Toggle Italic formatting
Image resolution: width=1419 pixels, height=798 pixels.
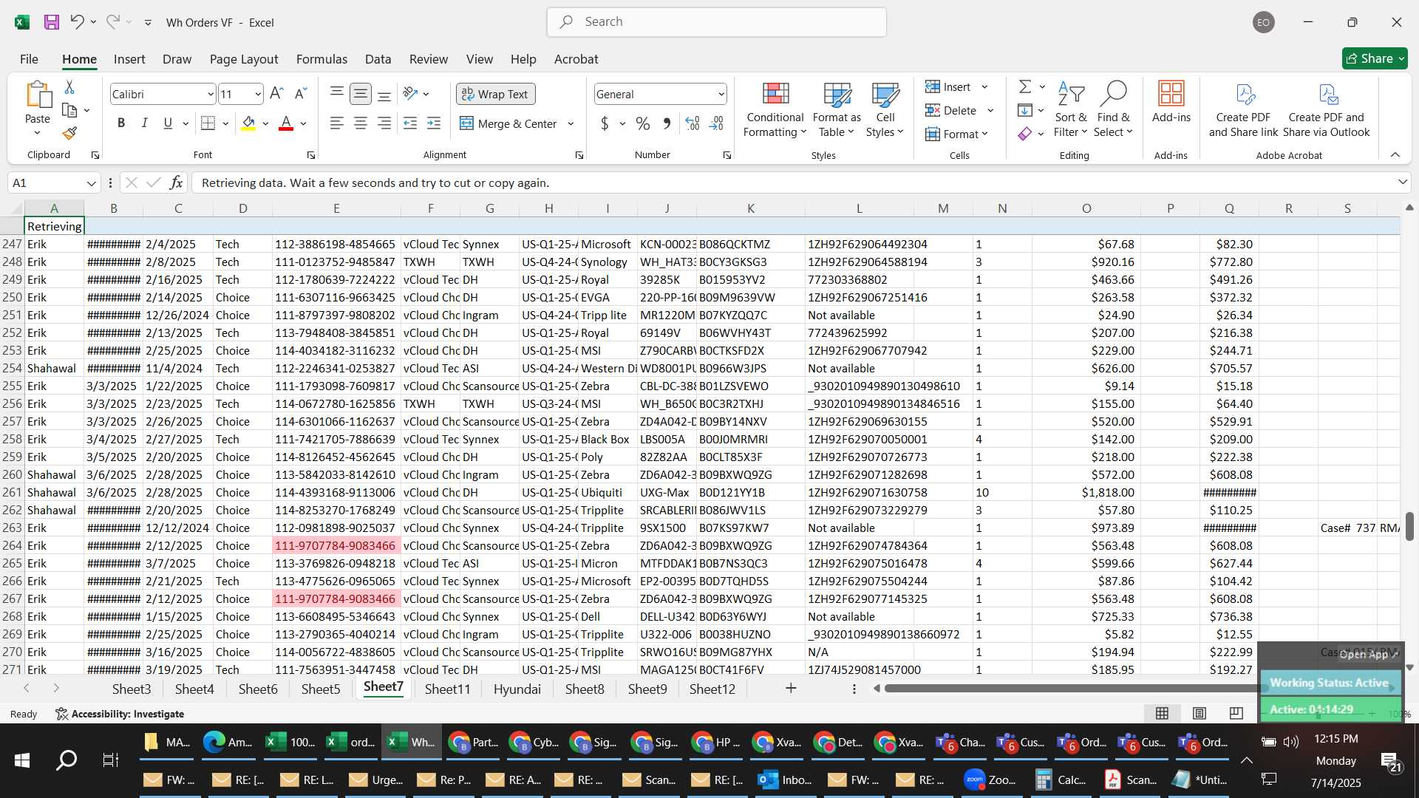click(x=145, y=123)
